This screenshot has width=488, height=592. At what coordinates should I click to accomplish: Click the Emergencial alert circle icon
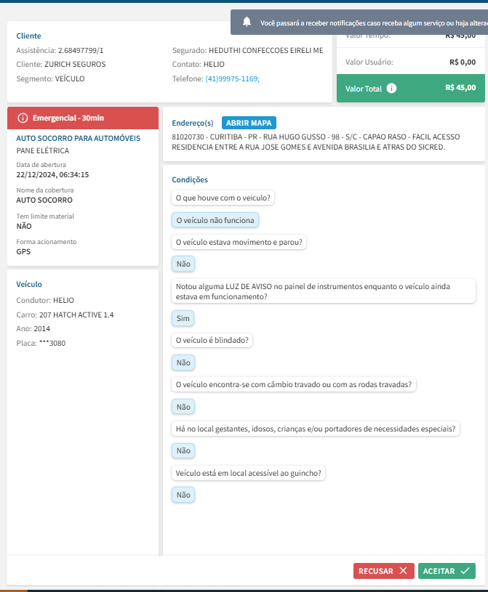[x=22, y=118]
